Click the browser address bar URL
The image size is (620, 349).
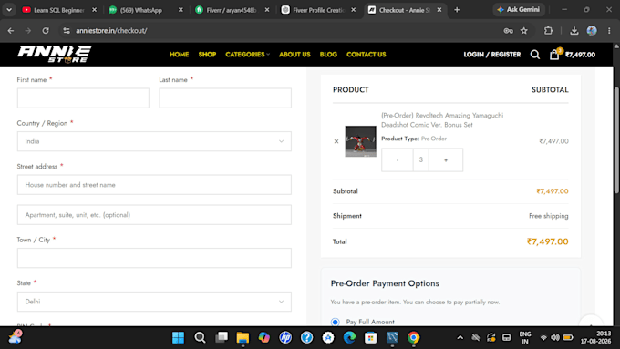coord(111,30)
